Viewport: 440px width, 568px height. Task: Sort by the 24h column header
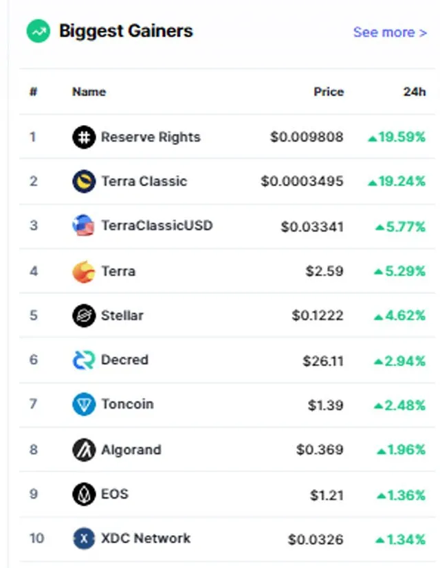(x=415, y=91)
